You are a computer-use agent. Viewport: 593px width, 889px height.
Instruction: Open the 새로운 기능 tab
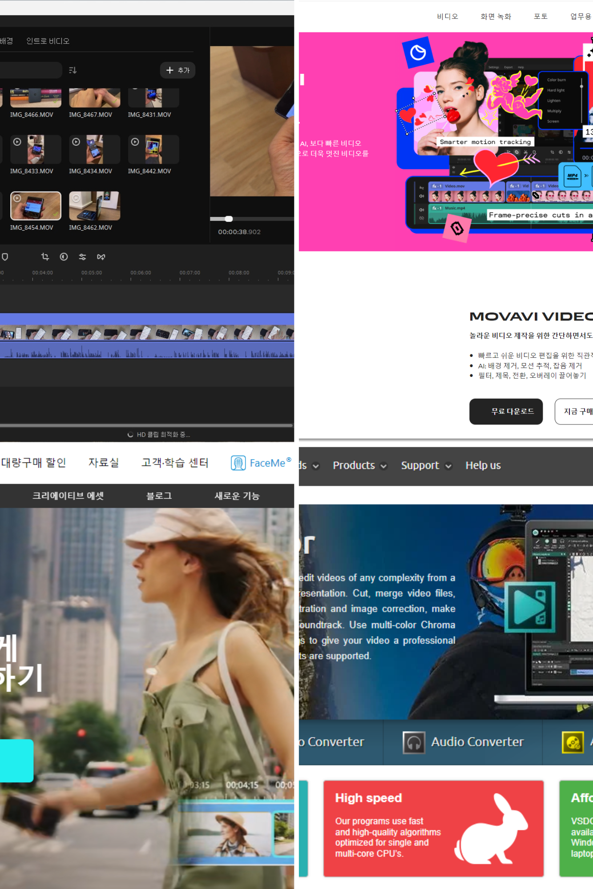click(237, 496)
